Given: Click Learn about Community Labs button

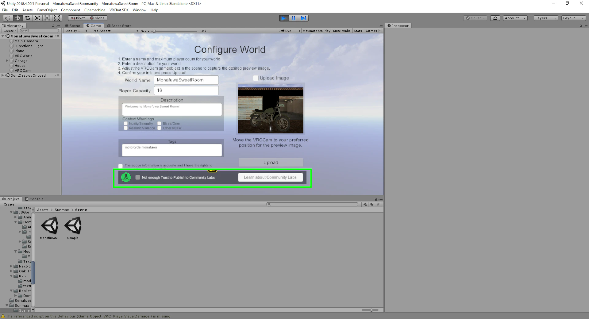Looking at the screenshot, I should pyautogui.click(x=270, y=177).
